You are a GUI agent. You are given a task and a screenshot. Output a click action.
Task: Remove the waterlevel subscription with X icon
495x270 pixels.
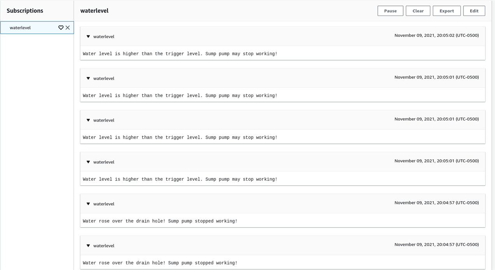click(68, 28)
